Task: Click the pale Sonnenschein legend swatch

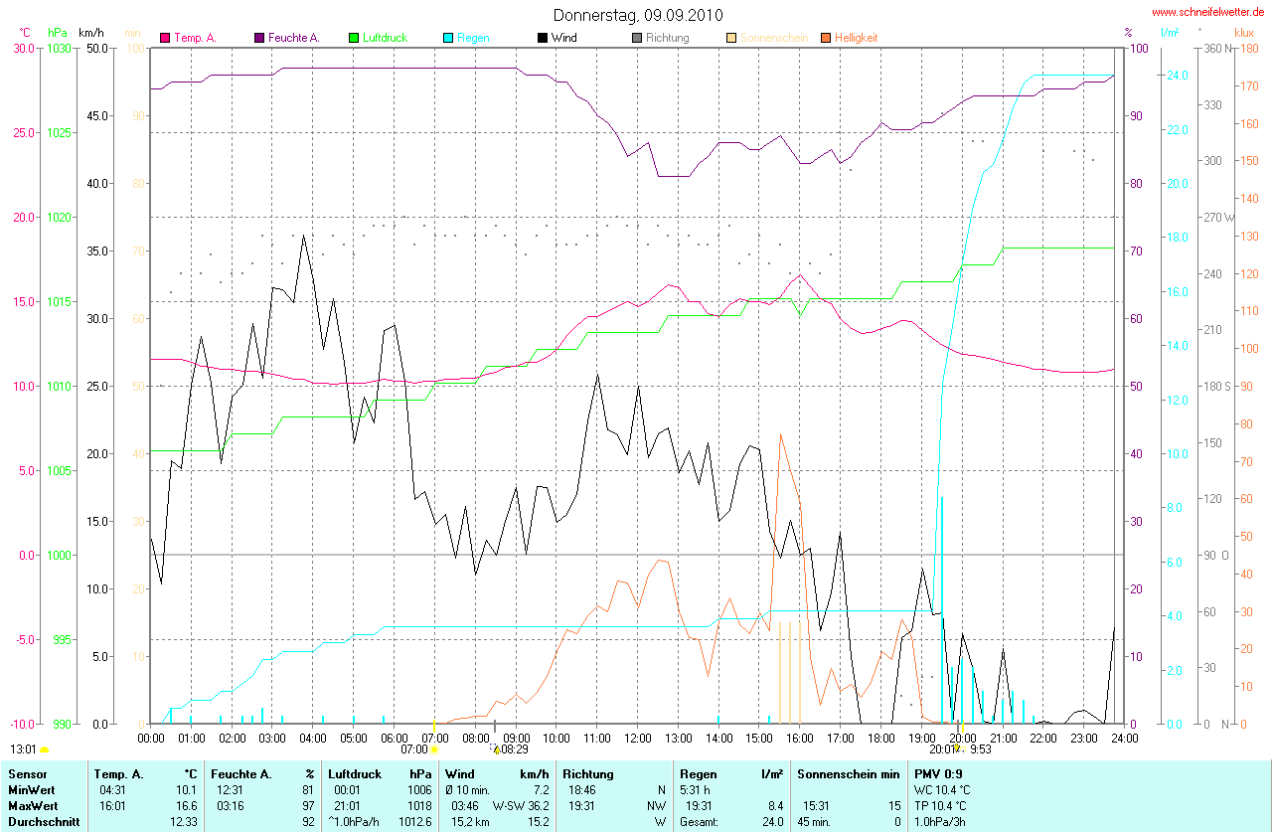Action: coord(731,38)
